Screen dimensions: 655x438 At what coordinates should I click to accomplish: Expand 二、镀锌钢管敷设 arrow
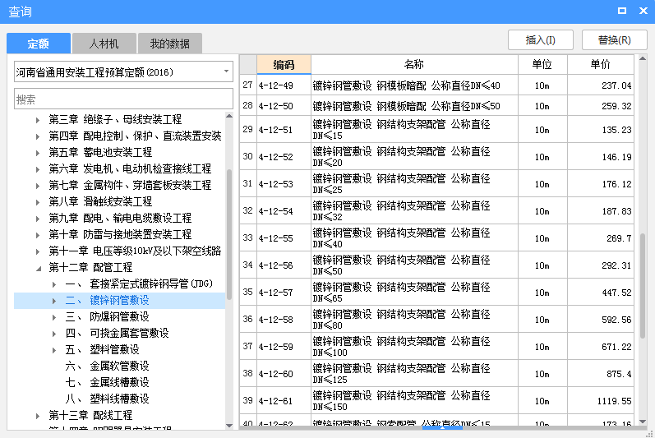[x=54, y=301]
